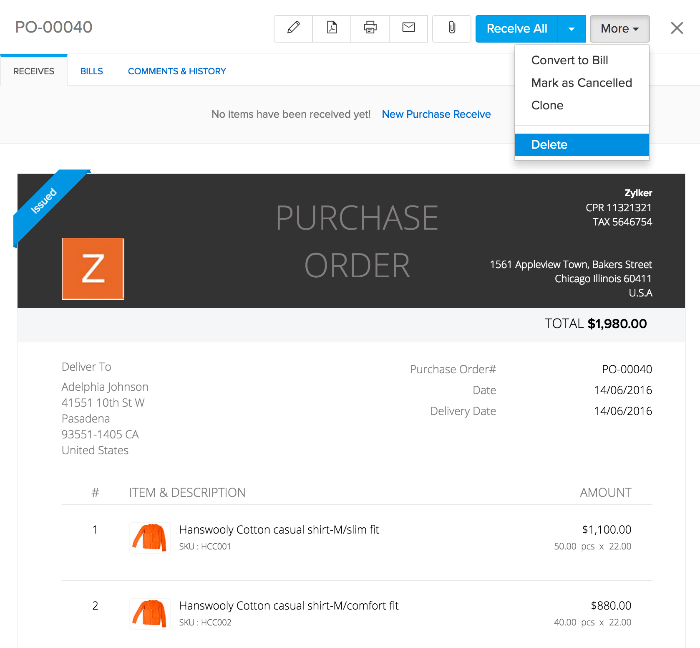Open the slim fit shirt thumbnail
This screenshot has width=700, height=648.
[150, 537]
